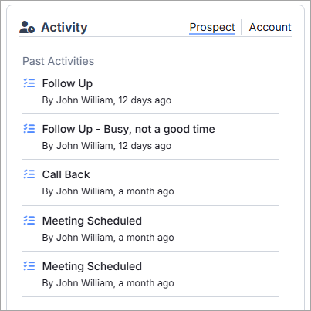
Task: Open the first Meeting Scheduled activity
Action: (x=92, y=221)
